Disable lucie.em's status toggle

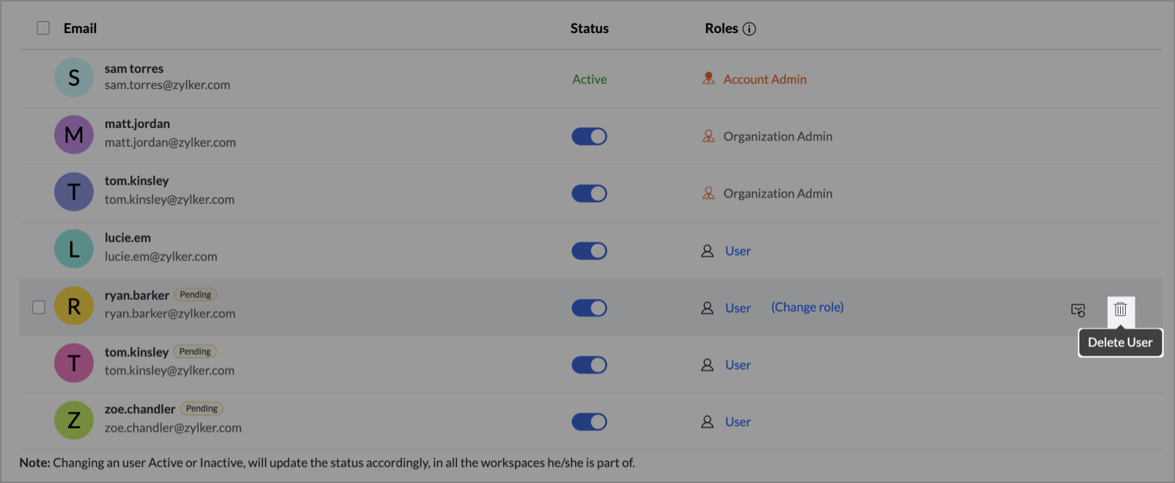pyautogui.click(x=589, y=251)
